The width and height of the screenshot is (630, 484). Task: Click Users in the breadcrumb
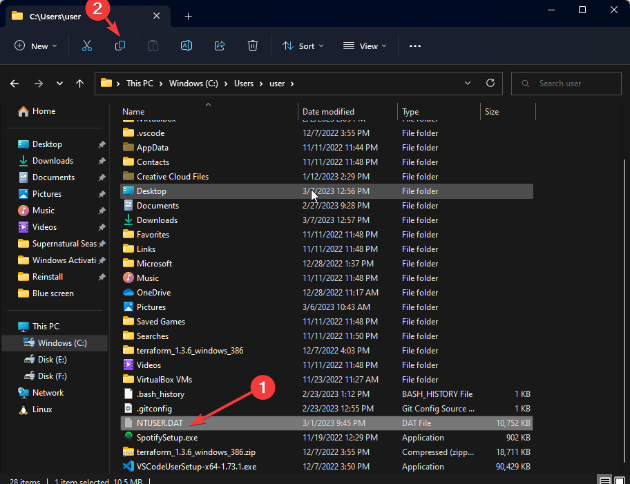coord(243,84)
